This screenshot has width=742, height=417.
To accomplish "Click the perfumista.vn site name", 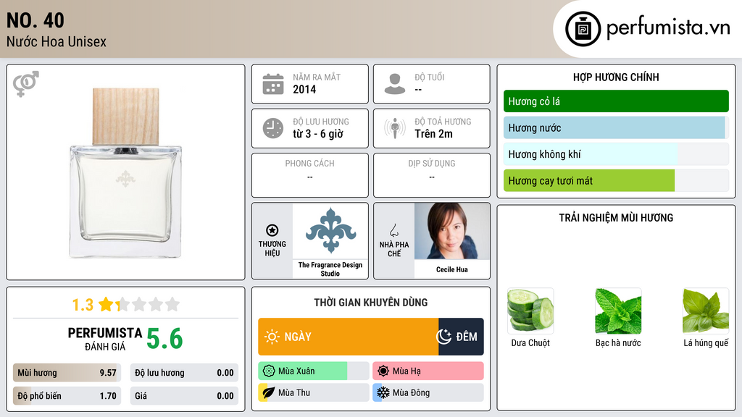I will coord(668,28).
